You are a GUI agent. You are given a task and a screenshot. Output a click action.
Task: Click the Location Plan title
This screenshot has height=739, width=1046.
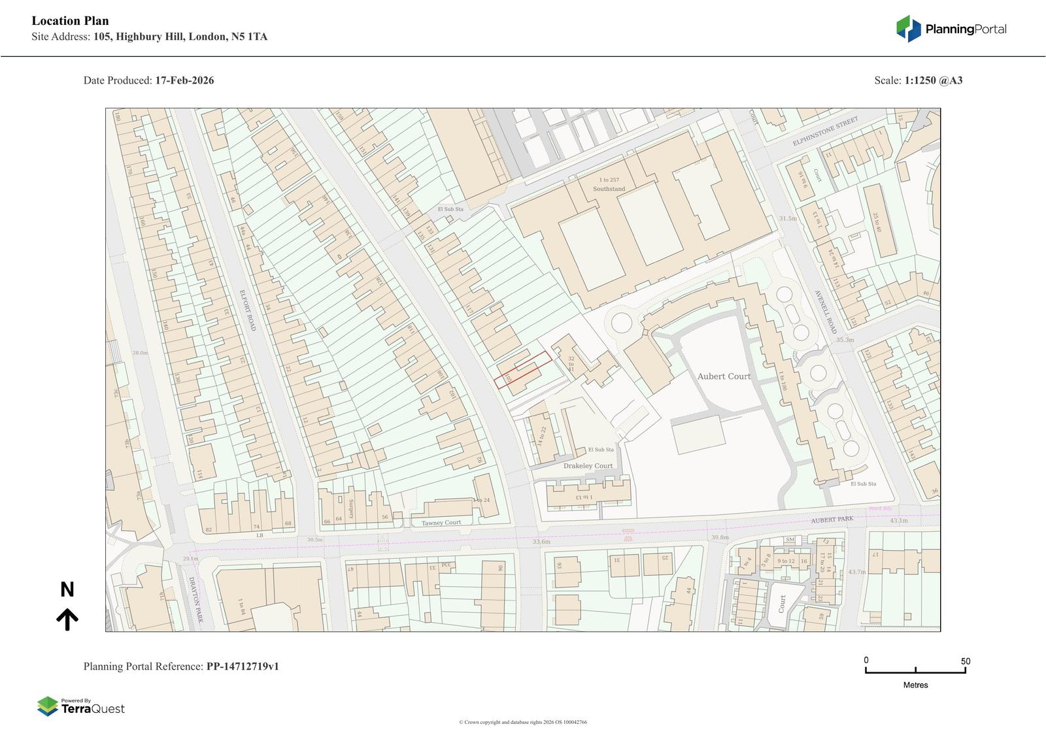click(71, 21)
